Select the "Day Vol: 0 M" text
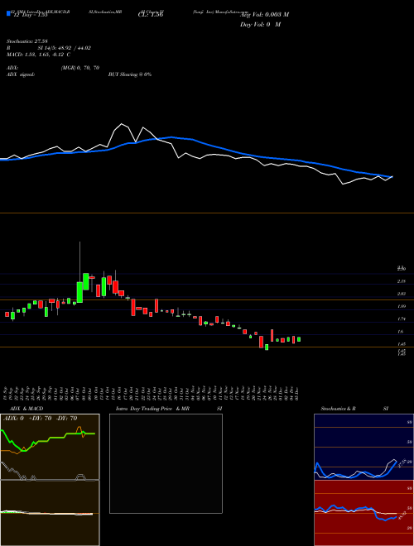The width and height of the screenshot is (414, 546). (x=260, y=25)
